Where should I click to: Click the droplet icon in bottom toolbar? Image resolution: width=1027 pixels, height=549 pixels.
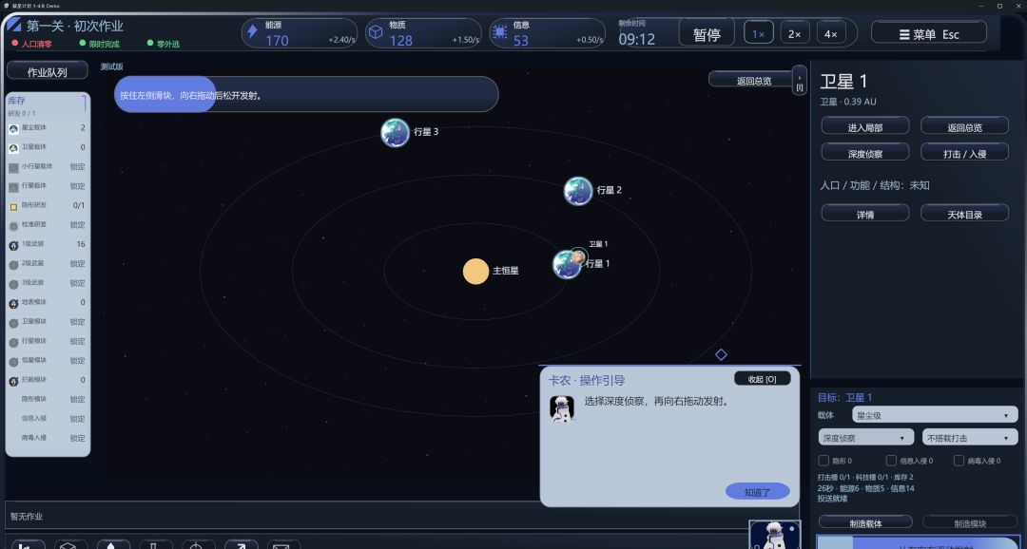(113, 545)
